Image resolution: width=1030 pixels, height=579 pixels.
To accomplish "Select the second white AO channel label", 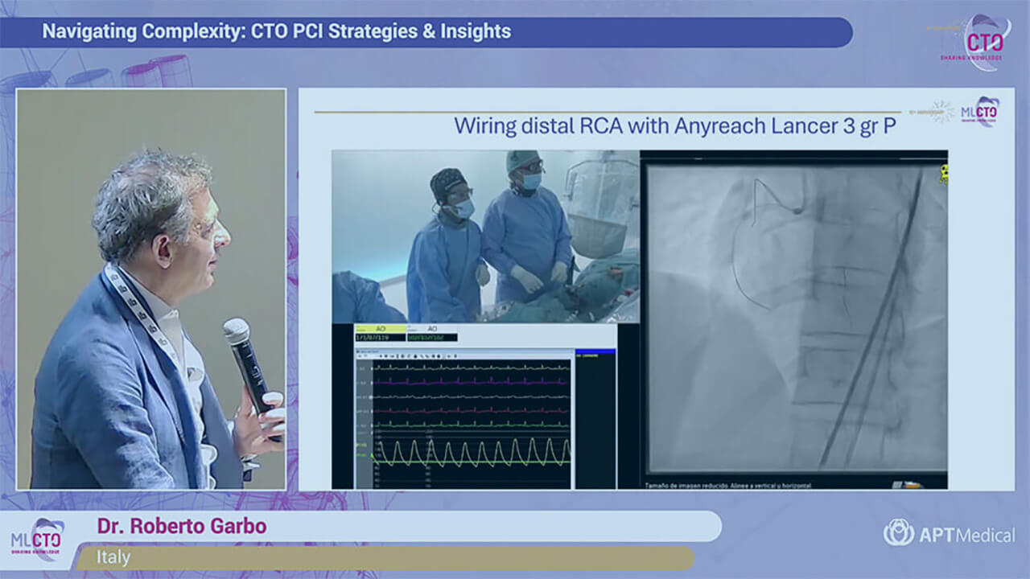I will [431, 328].
